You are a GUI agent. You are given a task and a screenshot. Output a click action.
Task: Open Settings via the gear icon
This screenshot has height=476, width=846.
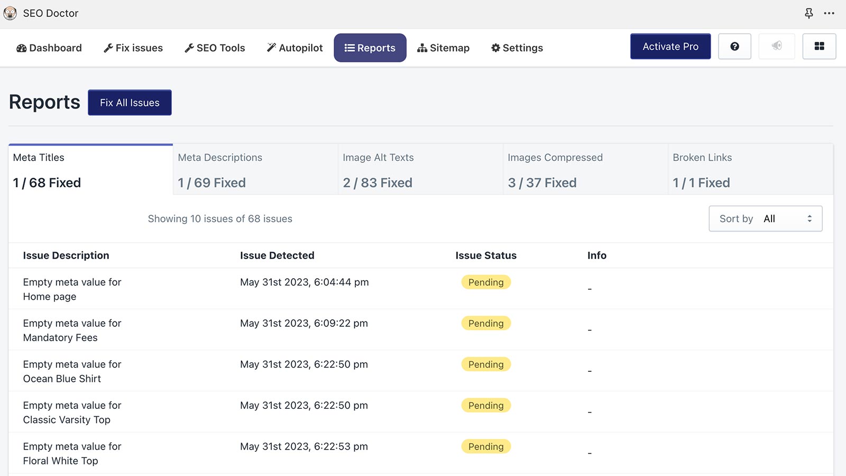(495, 48)
